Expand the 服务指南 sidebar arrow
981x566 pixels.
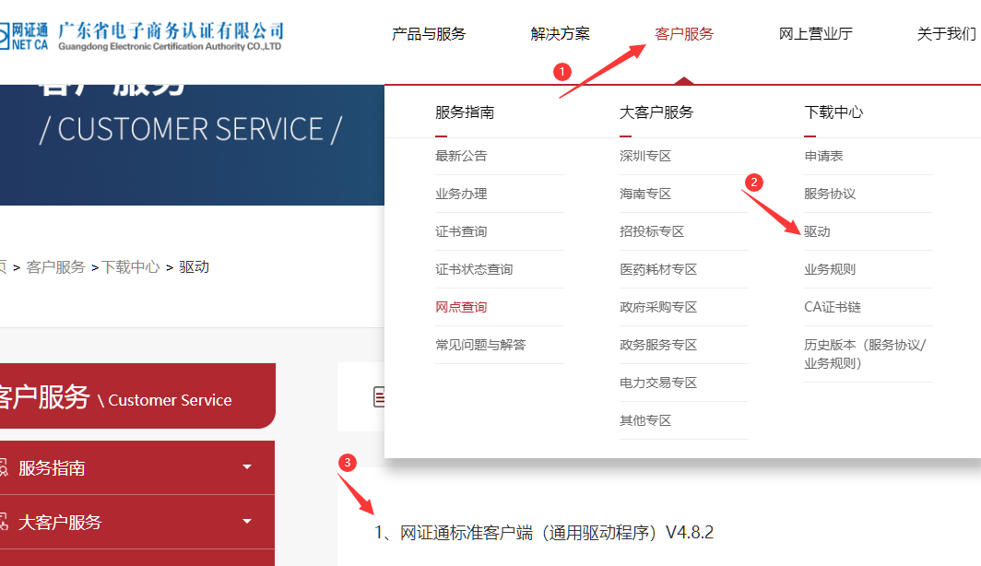click(x=247, y=467)
